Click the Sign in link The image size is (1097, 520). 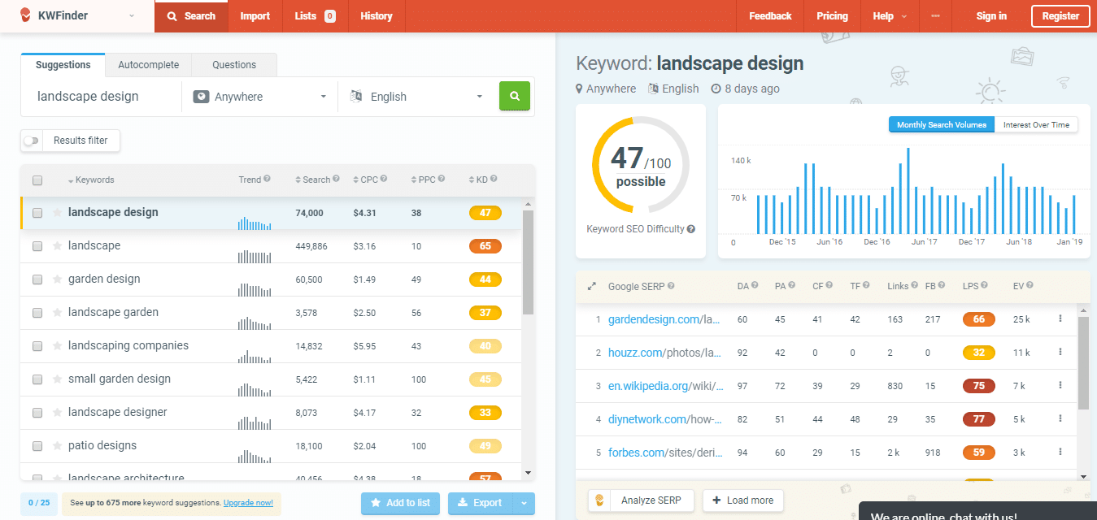tap(991, 15)
